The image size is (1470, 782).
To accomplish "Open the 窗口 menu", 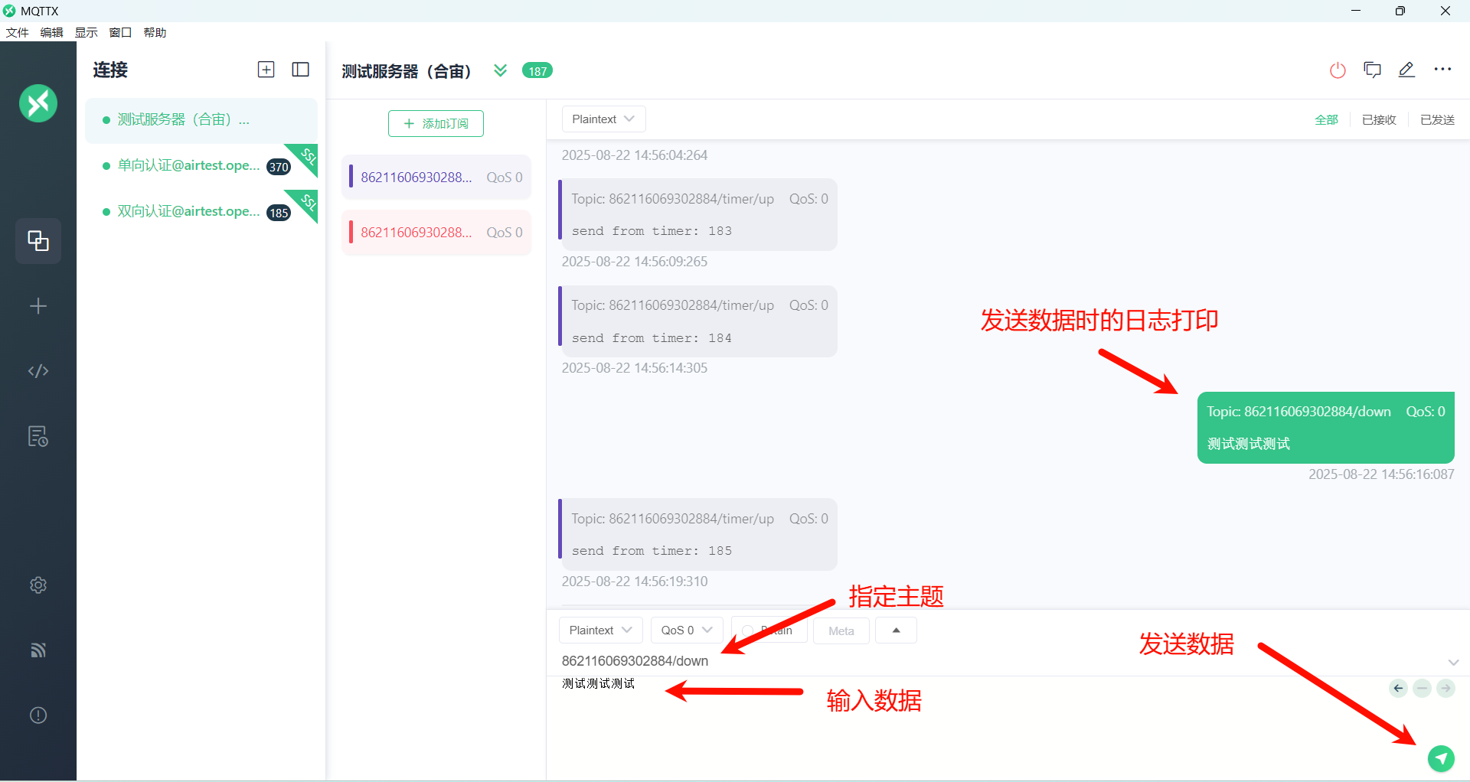I will pyautogui.click(x=120, y=32).
